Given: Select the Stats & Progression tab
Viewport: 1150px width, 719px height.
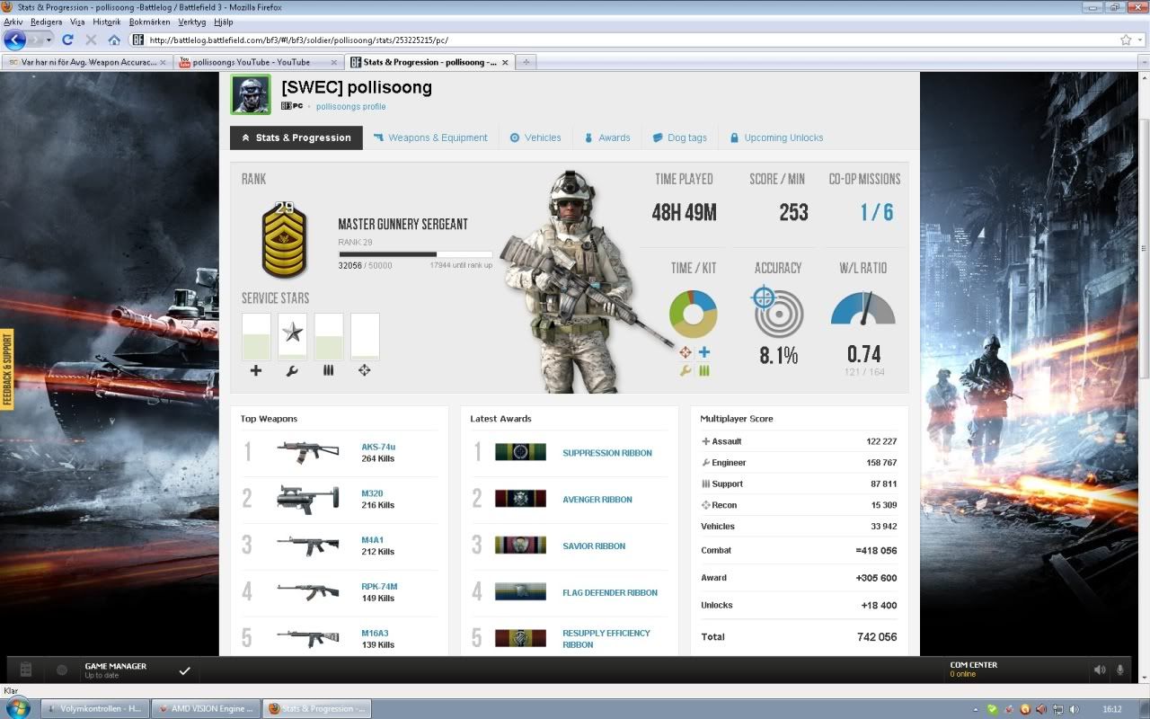Looking at the screenshot, I should click(296, 138).
